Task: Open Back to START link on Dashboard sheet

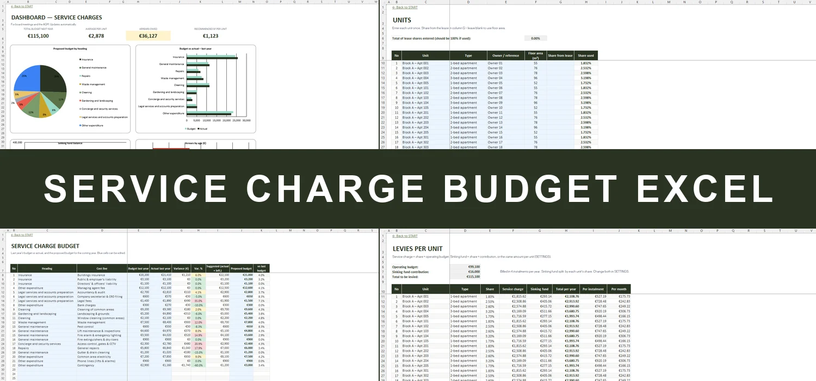Action: (22, 7)
